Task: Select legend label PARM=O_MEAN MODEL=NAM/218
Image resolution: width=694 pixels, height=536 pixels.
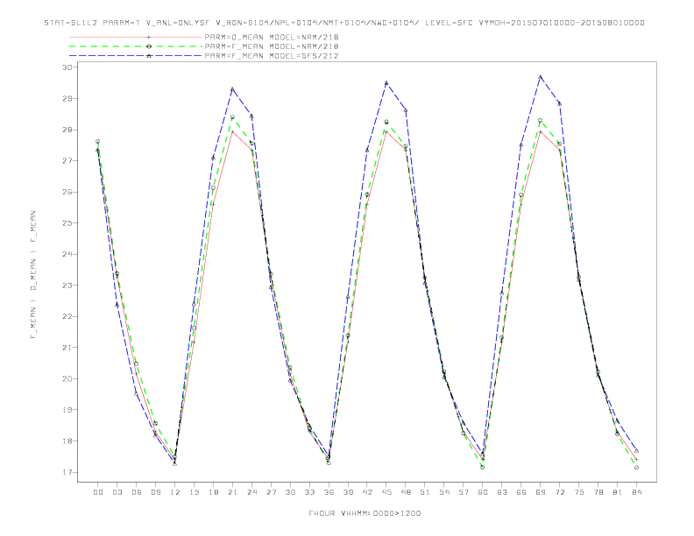Action: click(x=272, y=37)
